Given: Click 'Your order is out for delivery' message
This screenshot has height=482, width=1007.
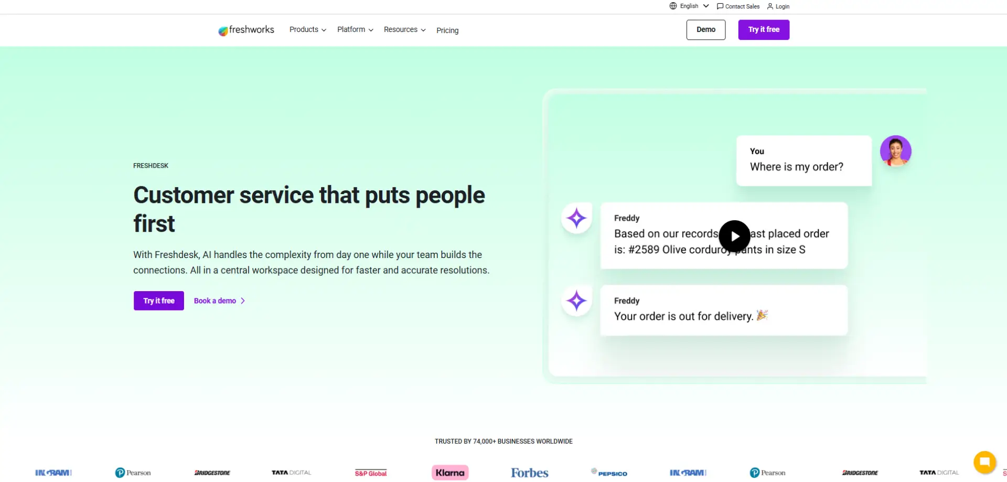Looking at the screenshot, I should (724, 310).
